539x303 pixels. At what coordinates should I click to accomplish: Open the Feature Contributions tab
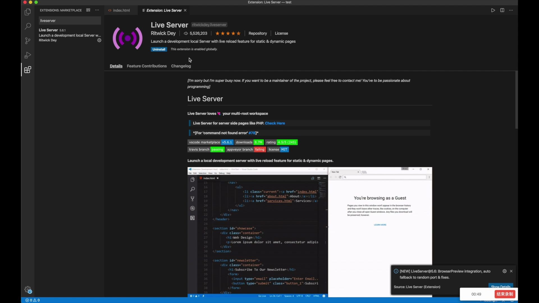pos(147,66)
